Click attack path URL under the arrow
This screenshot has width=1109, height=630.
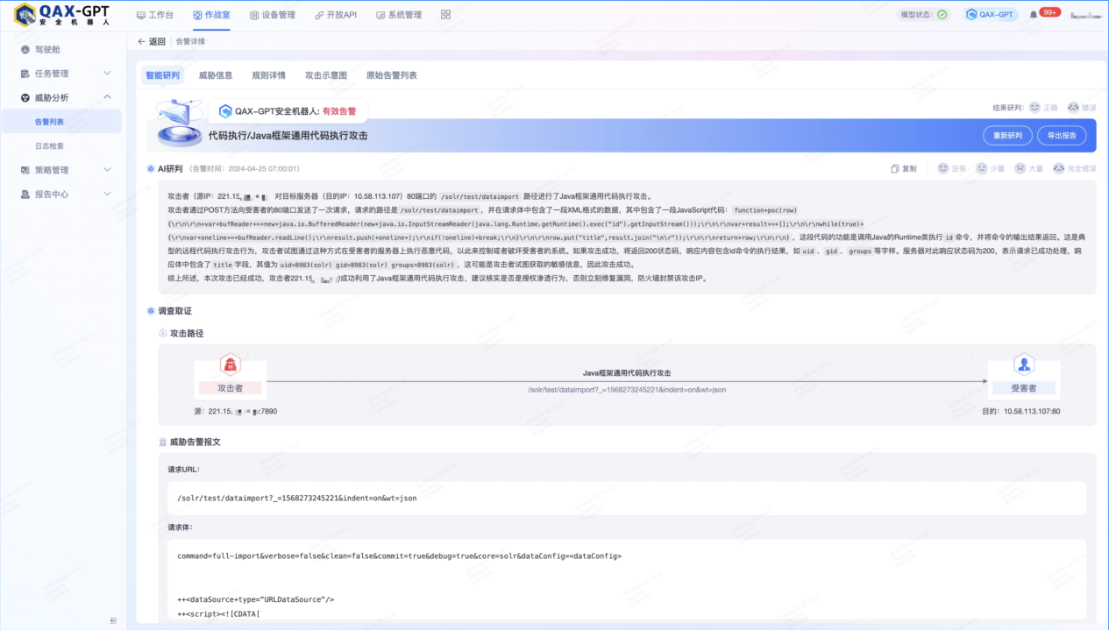click(627, 389)
